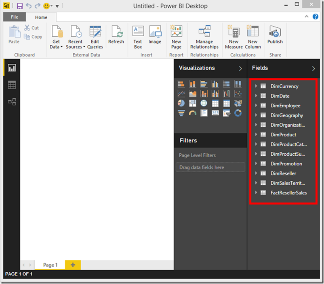Expand the DimGeography table
The width and height of the screenshot is (324, 284).
pos(256,115)
